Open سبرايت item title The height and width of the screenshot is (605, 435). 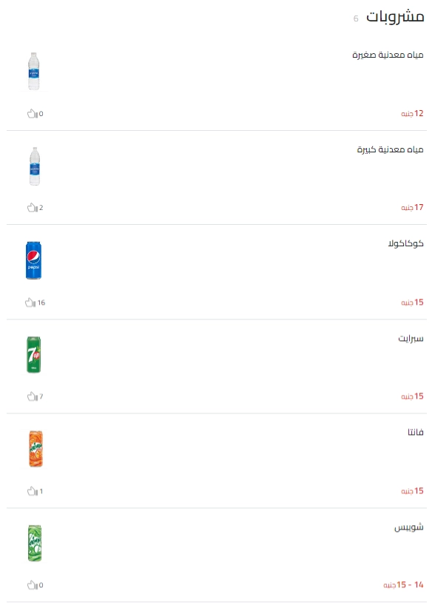coord(411,339)
